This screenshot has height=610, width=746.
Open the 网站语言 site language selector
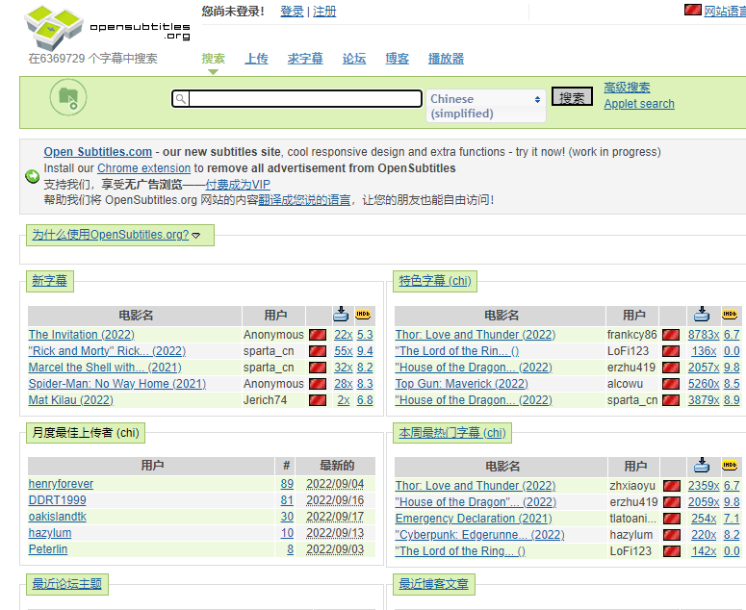point(724,12)
